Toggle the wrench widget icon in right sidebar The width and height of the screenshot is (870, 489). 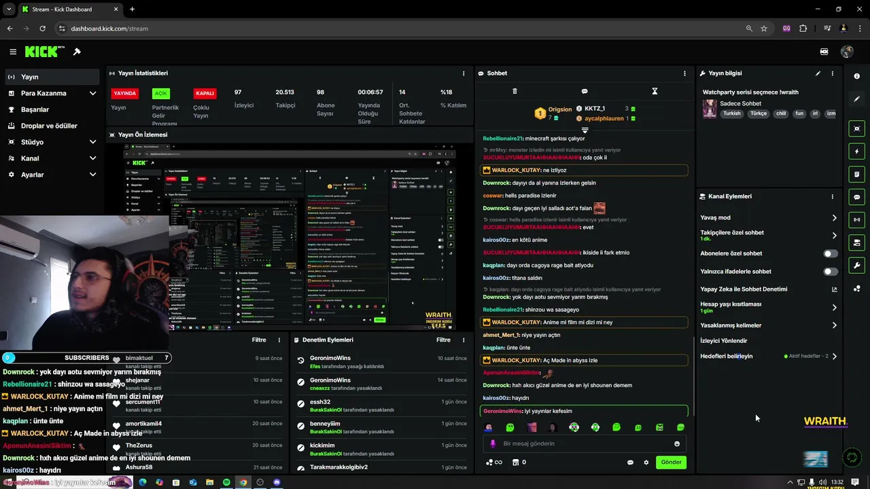coord(857,266)
